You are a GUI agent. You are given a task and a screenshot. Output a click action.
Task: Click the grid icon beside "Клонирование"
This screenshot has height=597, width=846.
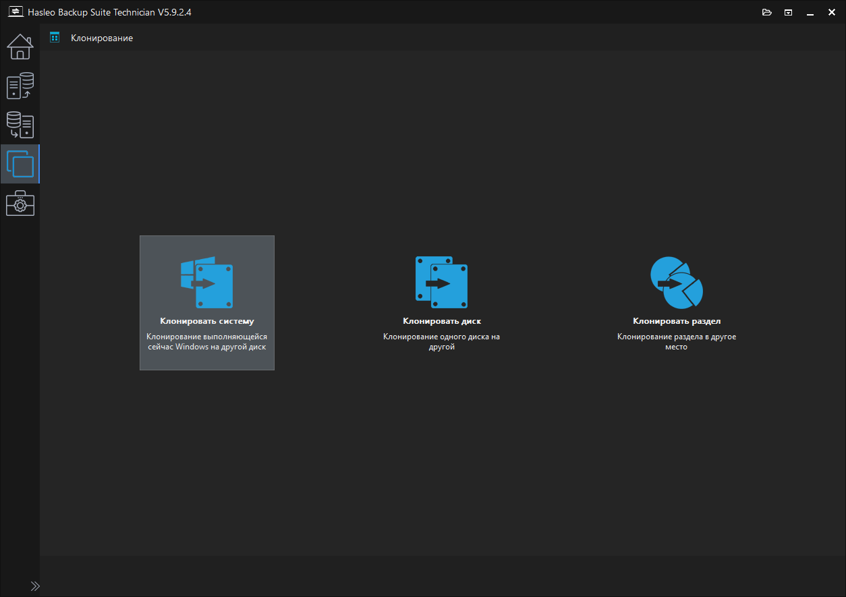[55, 38]
